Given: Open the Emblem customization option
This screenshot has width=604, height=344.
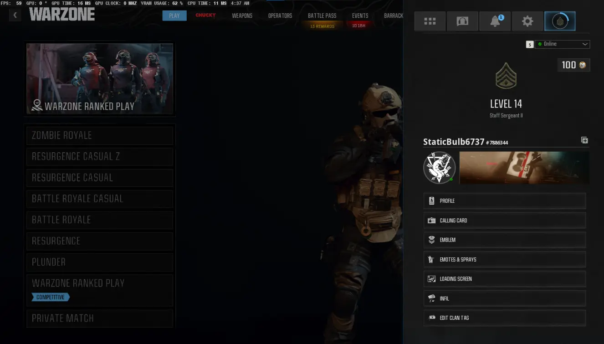Looking at the screenshot, I should tap(505, 240).
